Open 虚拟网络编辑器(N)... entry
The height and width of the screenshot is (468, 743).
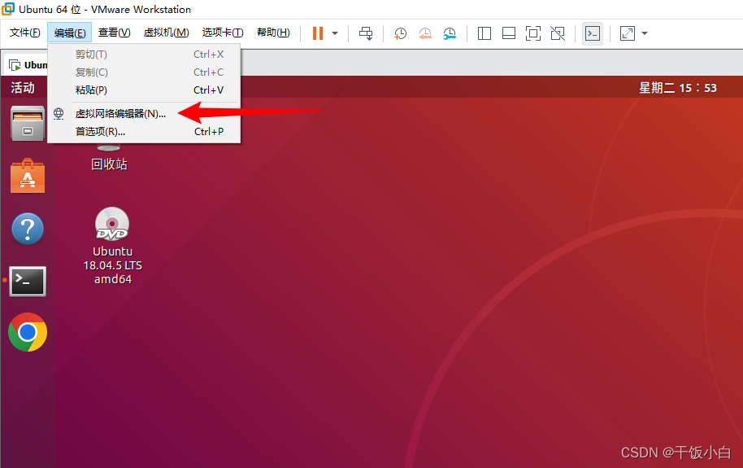pos(144,113)
